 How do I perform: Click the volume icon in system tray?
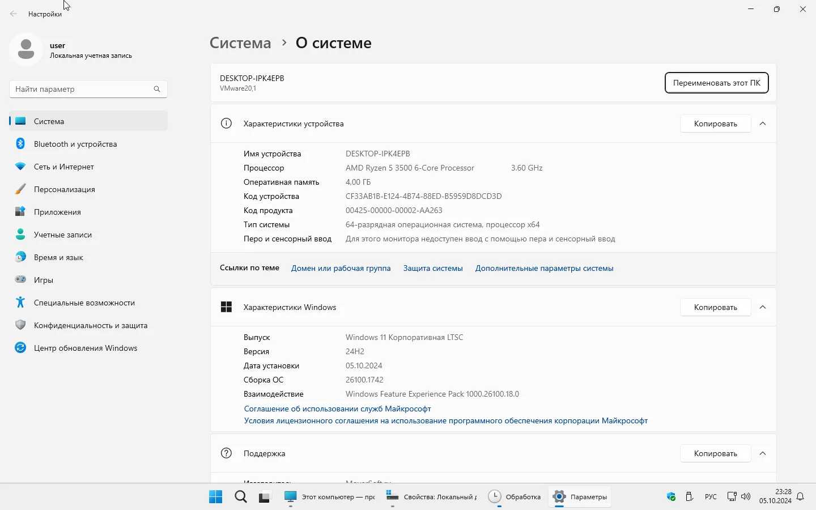coord(746,497)
